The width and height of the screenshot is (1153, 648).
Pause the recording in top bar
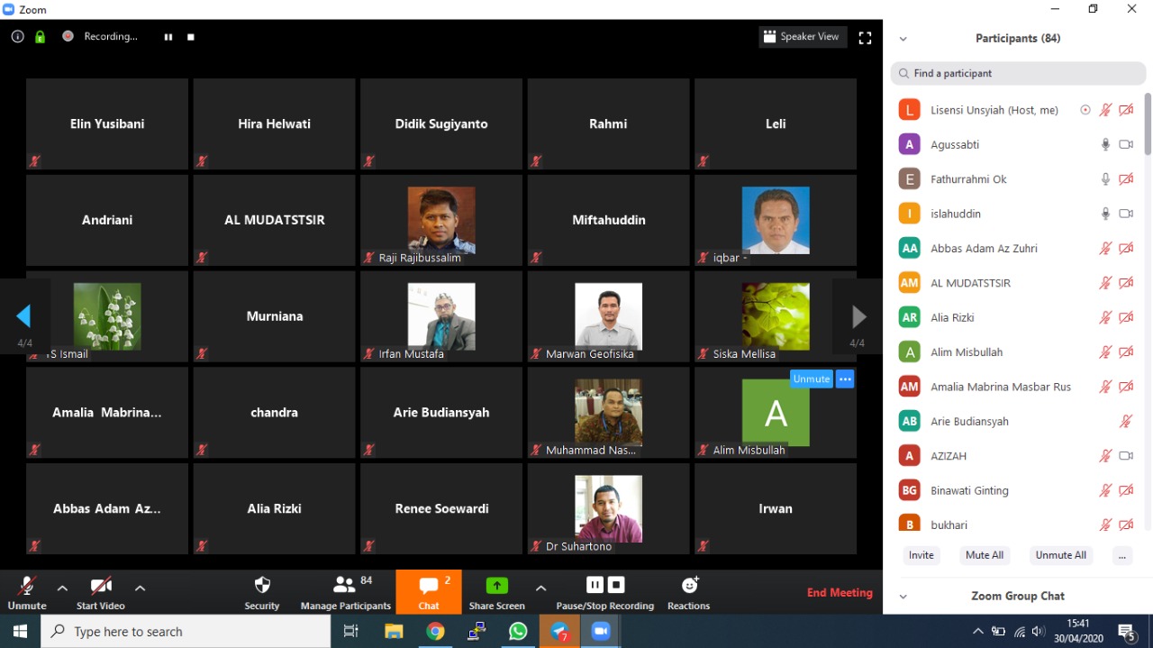168,37
